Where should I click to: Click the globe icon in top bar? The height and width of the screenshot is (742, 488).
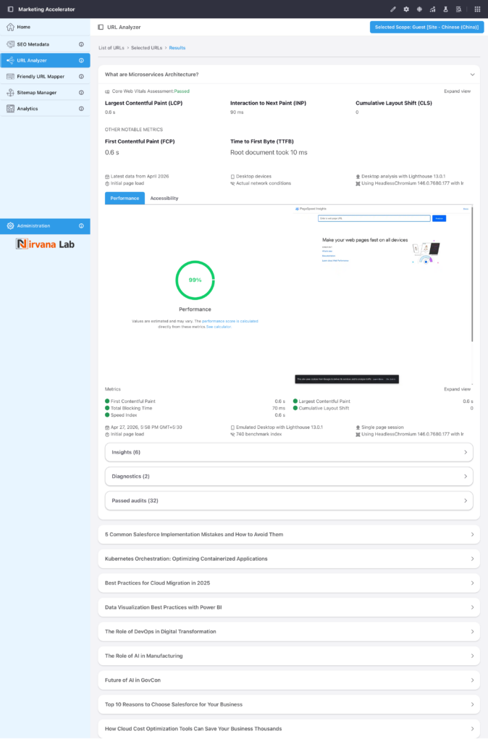click(419, 9)
